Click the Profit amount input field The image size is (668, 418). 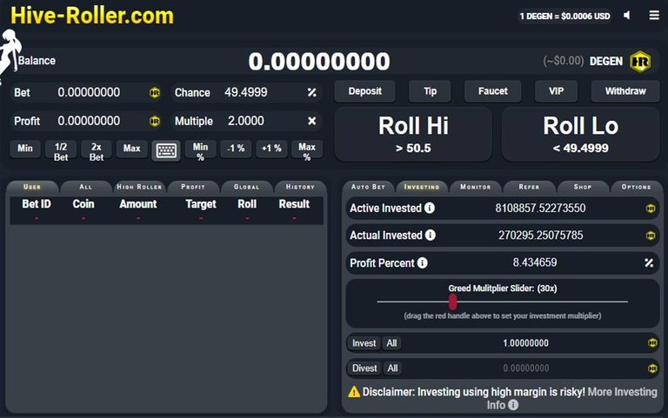click(x=89, y=121)
